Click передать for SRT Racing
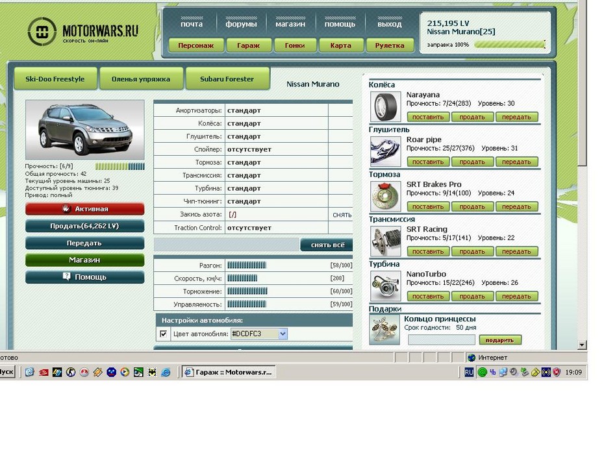 click(x=516, y=252)
